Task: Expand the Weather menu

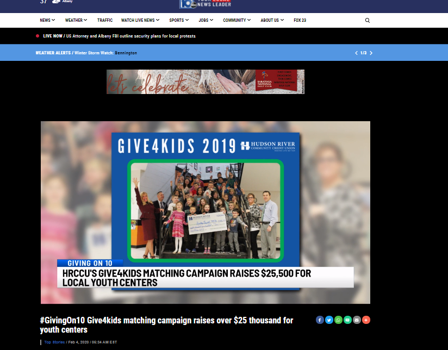Action: point(76,20)
